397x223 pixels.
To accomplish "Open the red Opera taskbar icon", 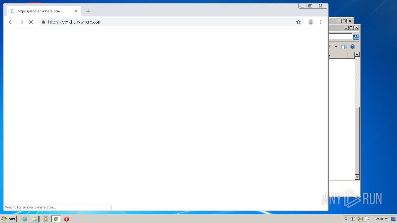I will coord(66,219).
